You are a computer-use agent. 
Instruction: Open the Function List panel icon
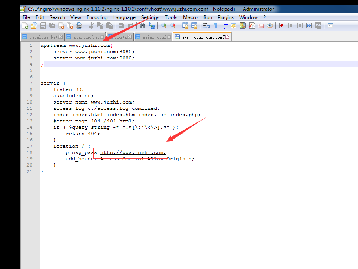252,26
